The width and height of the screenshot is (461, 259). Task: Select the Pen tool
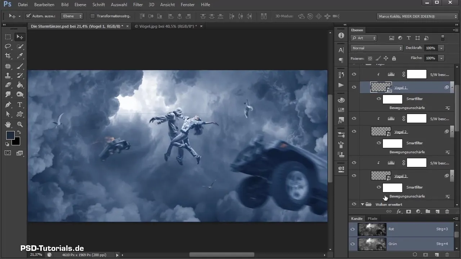point(8,105)
